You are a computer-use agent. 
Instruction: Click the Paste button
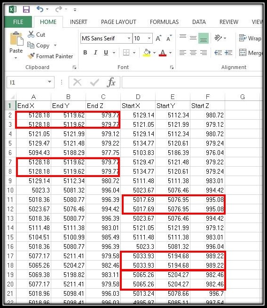16,45
